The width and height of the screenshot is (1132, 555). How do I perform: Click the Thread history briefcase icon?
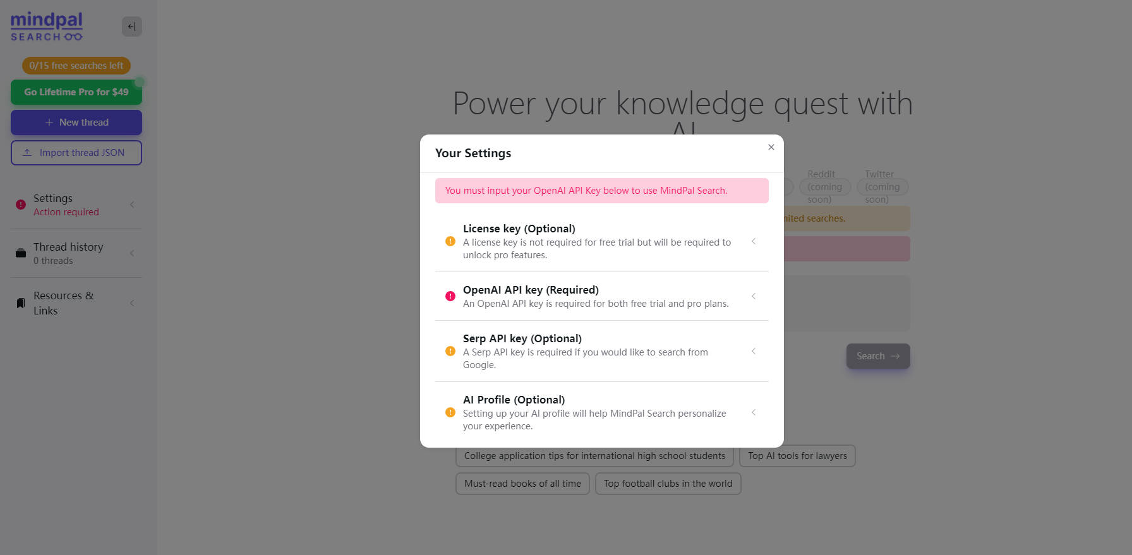pyautogui.click(x=21, y=253)
